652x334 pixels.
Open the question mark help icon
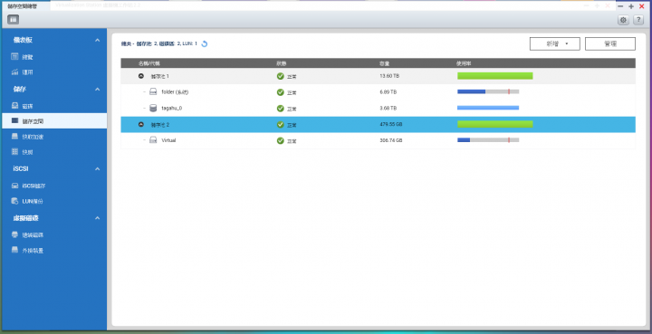[638, 20]
